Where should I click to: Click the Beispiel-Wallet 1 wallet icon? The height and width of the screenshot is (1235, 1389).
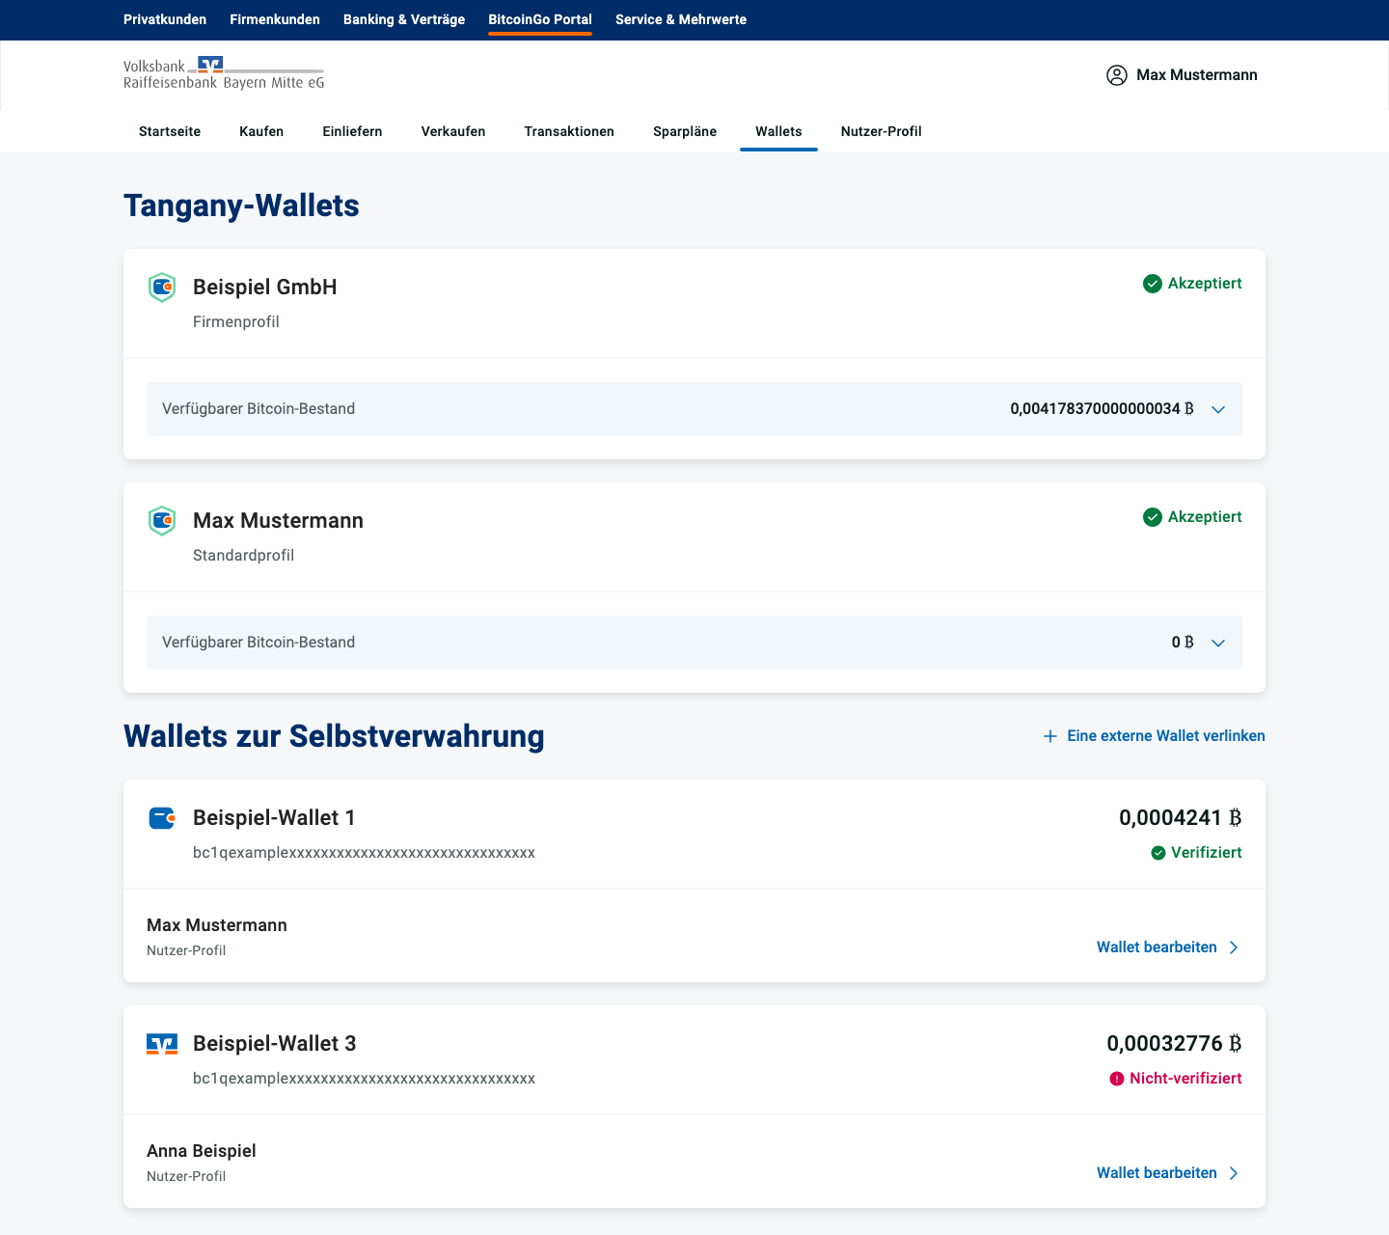[x=162, y=818]
